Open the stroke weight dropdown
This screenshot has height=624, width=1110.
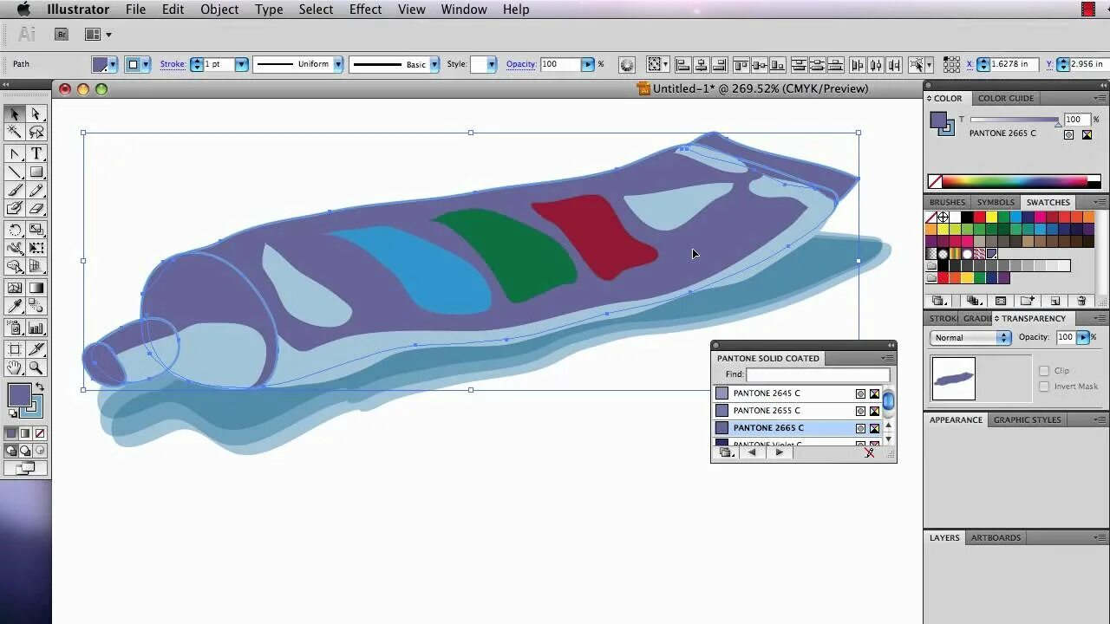tap(241, 64)
